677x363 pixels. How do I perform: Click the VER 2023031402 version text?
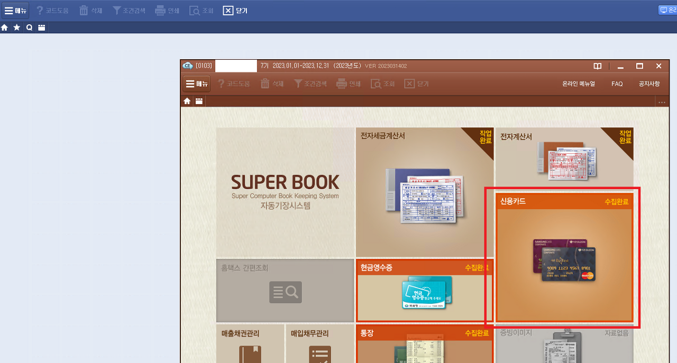pyautogui.click(x=386, y=66)
